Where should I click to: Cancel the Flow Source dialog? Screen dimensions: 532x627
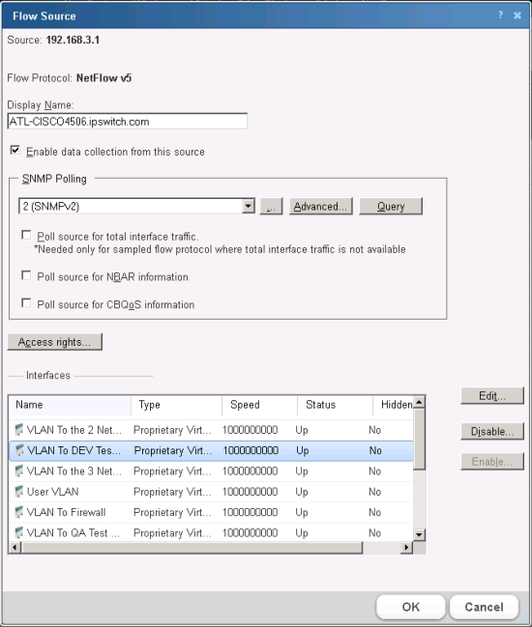click(x=484, y=607)
